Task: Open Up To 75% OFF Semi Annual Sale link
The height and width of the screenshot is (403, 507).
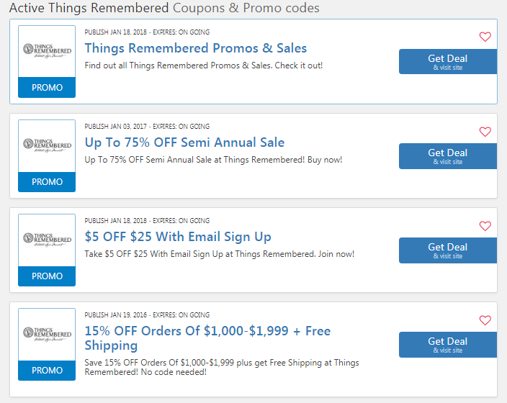Action: click(x=184, y=142)
